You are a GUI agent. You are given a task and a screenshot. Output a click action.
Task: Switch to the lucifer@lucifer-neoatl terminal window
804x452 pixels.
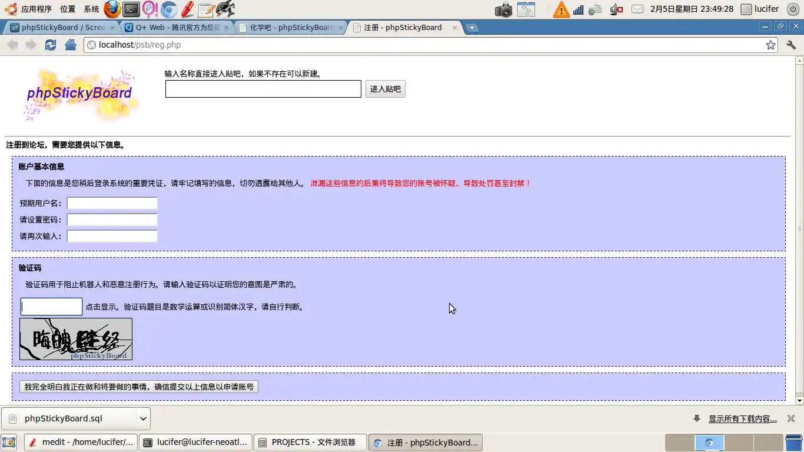[x=196, y=443]
